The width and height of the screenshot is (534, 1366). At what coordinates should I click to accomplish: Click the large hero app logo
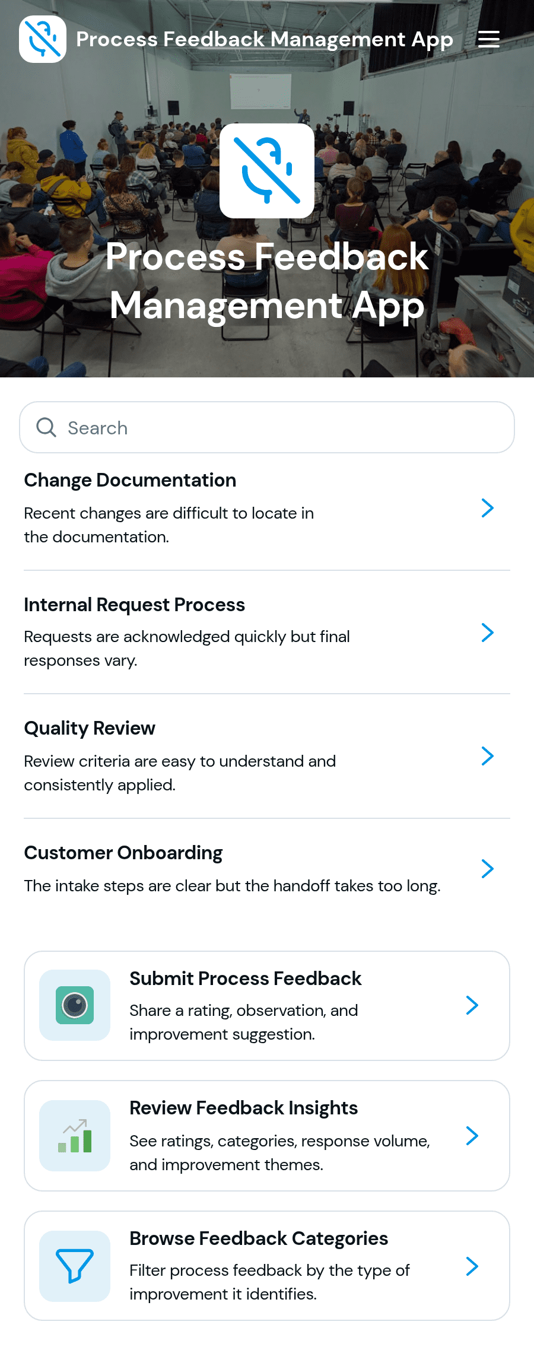tap(267, 171)
